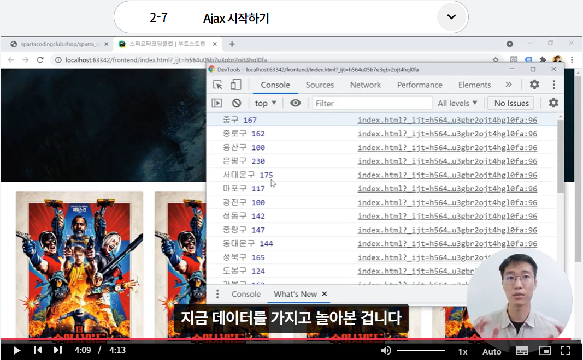Show the console sidebar

tap(217, 103)
